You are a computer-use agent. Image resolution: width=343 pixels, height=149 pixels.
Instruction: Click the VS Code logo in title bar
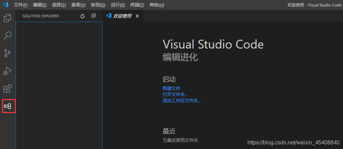[x=5, y=5]
